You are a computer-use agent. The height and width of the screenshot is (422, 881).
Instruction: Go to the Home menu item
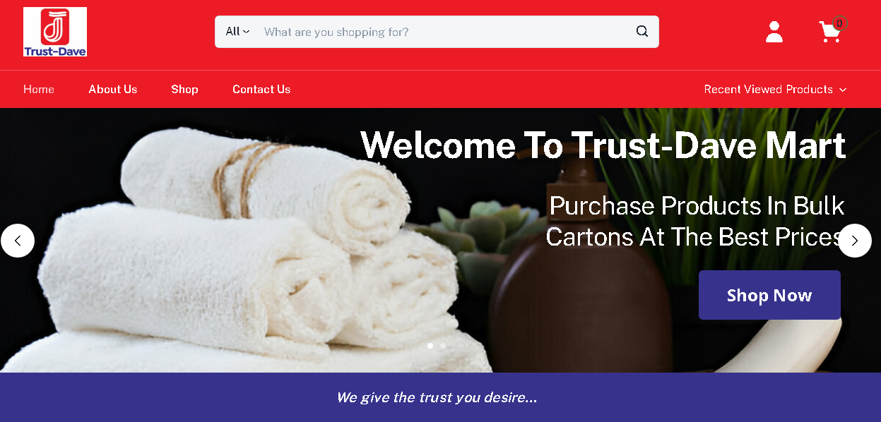click(x=39, y=89)
